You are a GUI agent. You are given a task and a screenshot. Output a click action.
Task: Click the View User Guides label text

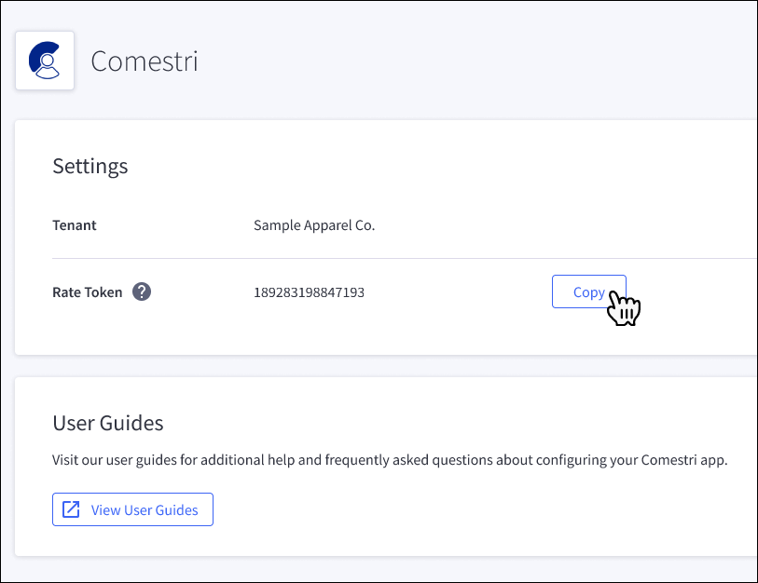coord(145,510)
